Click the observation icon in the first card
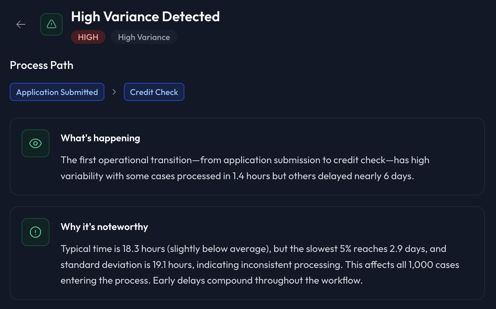496x309 pixels. pyautogui.click(x=35, y=143)
